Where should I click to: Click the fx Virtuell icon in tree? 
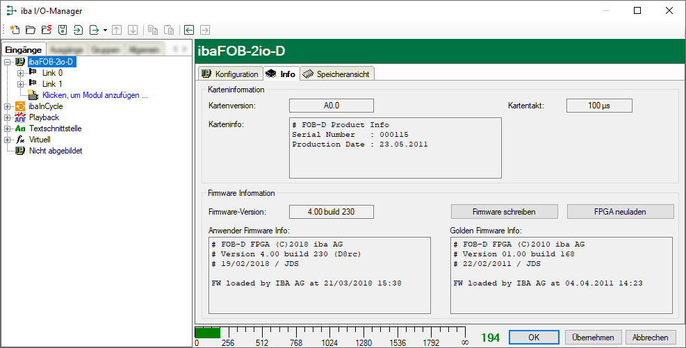pos(20,140)
